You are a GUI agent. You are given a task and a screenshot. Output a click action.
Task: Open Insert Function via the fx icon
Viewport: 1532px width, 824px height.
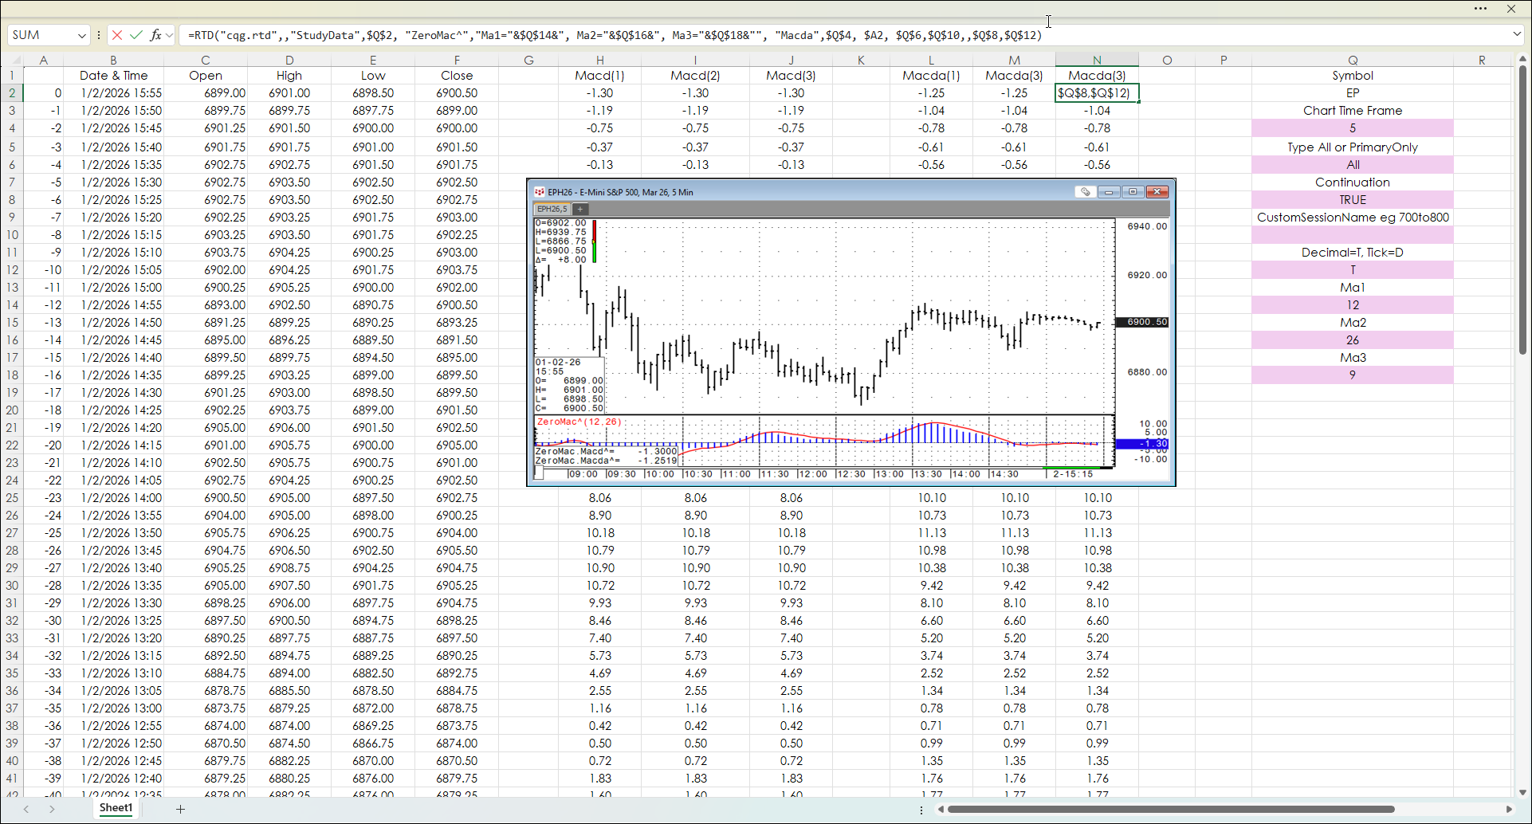(155, 35)
